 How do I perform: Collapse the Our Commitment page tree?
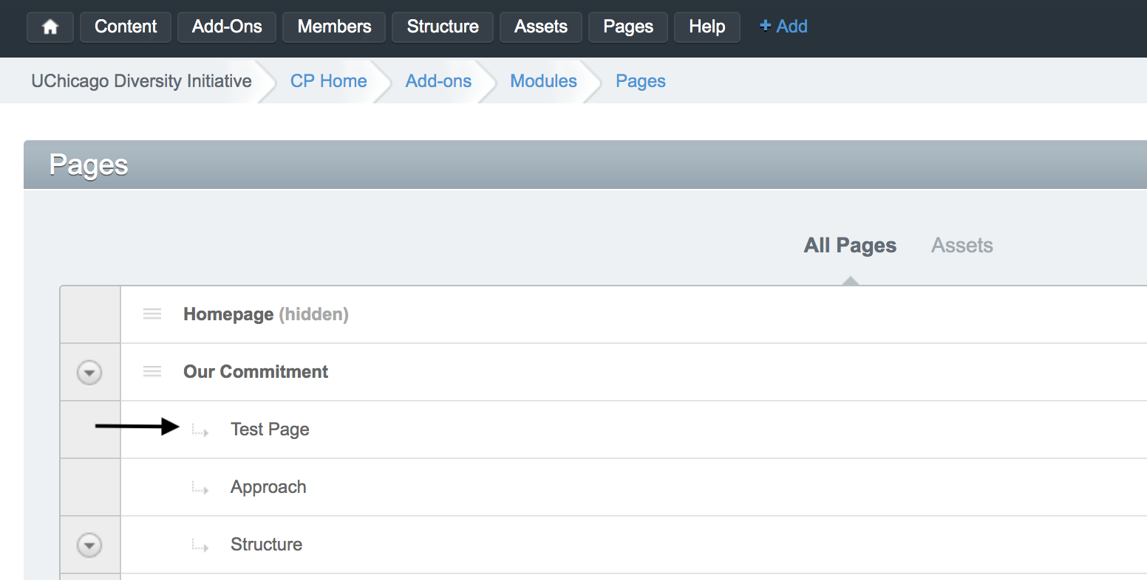[x=89, y=373]
